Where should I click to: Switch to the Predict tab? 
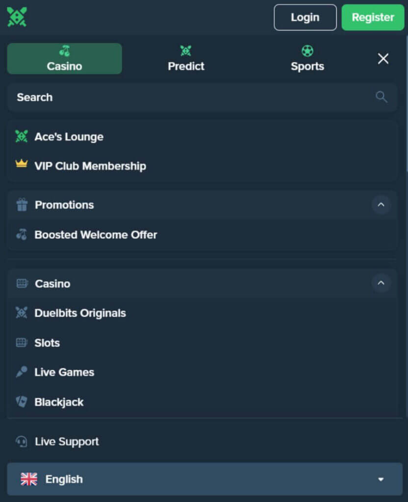click(186, 59)
